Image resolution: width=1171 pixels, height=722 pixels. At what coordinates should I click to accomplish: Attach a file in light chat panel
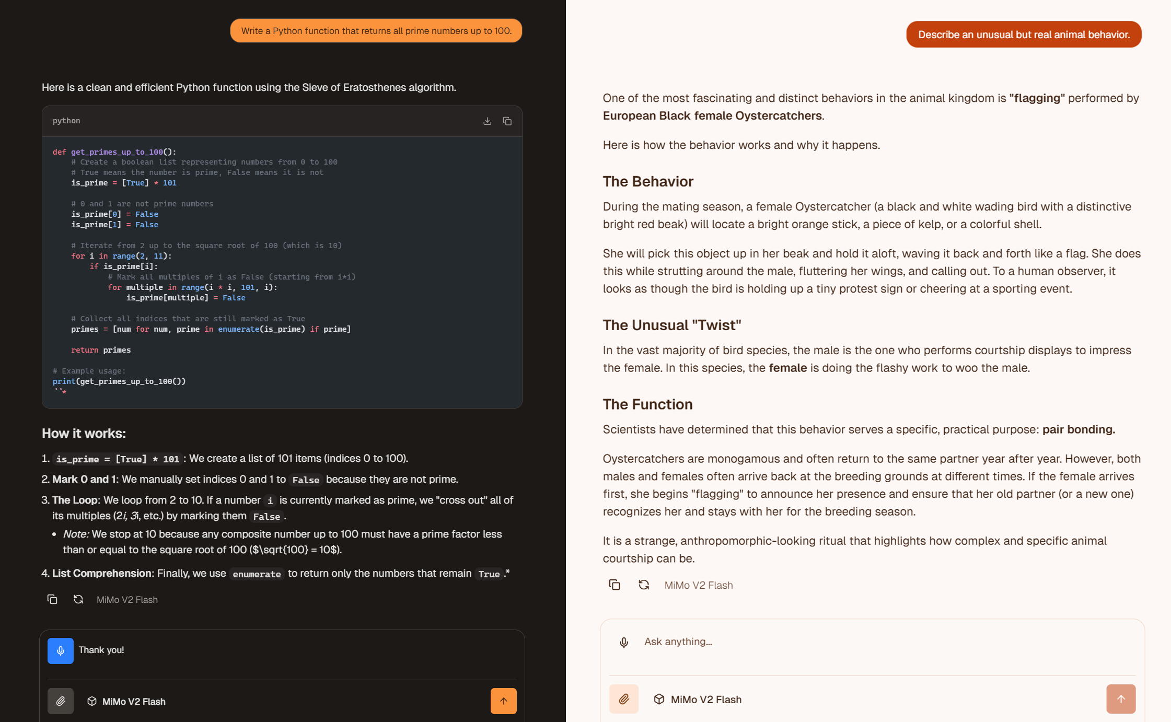click(624, 699)
